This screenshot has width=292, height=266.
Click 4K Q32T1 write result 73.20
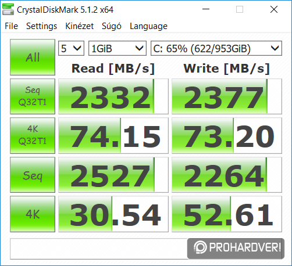(227, 135)
